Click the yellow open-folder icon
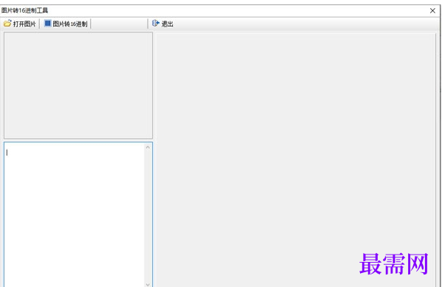 pyautogui.click(x=7, y=24)
